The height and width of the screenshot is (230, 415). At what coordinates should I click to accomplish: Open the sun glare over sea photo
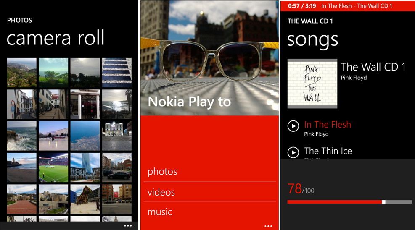pyautogui.click(x=117, y=105)
